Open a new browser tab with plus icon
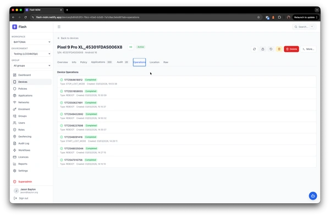This screenshot has width=330, height=216. click(67, 10)
